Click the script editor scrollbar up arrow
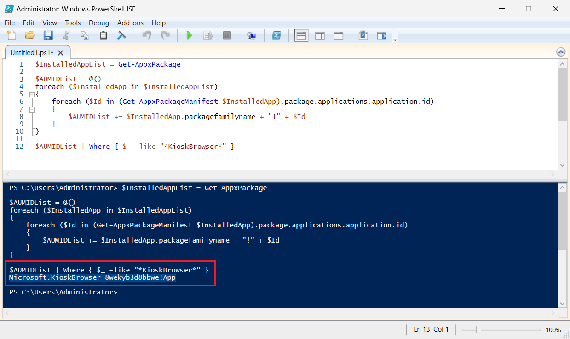570x339 pixels. pyautogui.click(x=562, y=64)
